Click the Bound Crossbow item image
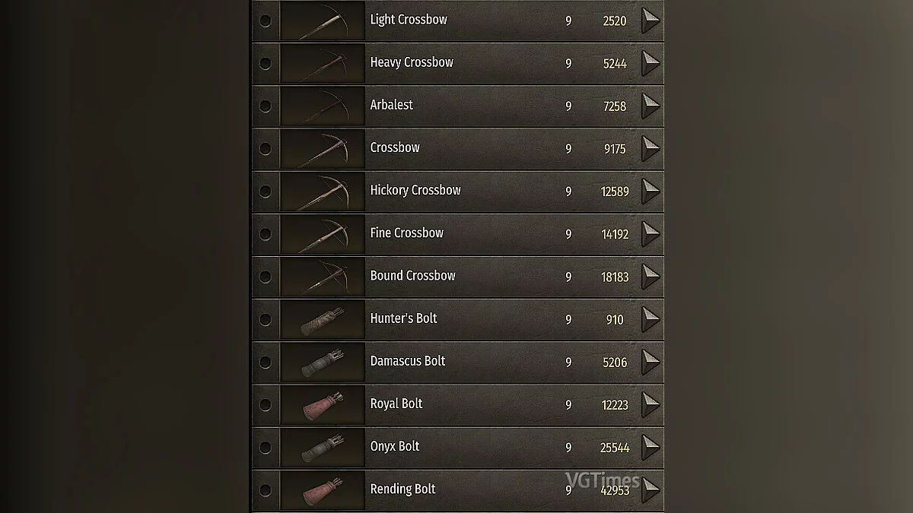This screenshot has height=513, width=913. pyautogui.click(x=323, y=276)
